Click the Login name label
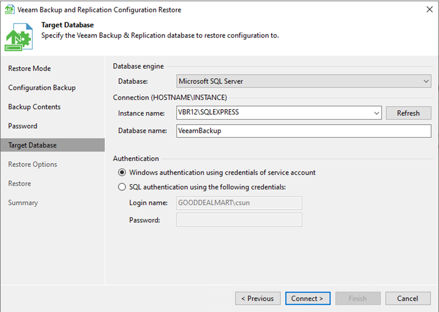 148,203
